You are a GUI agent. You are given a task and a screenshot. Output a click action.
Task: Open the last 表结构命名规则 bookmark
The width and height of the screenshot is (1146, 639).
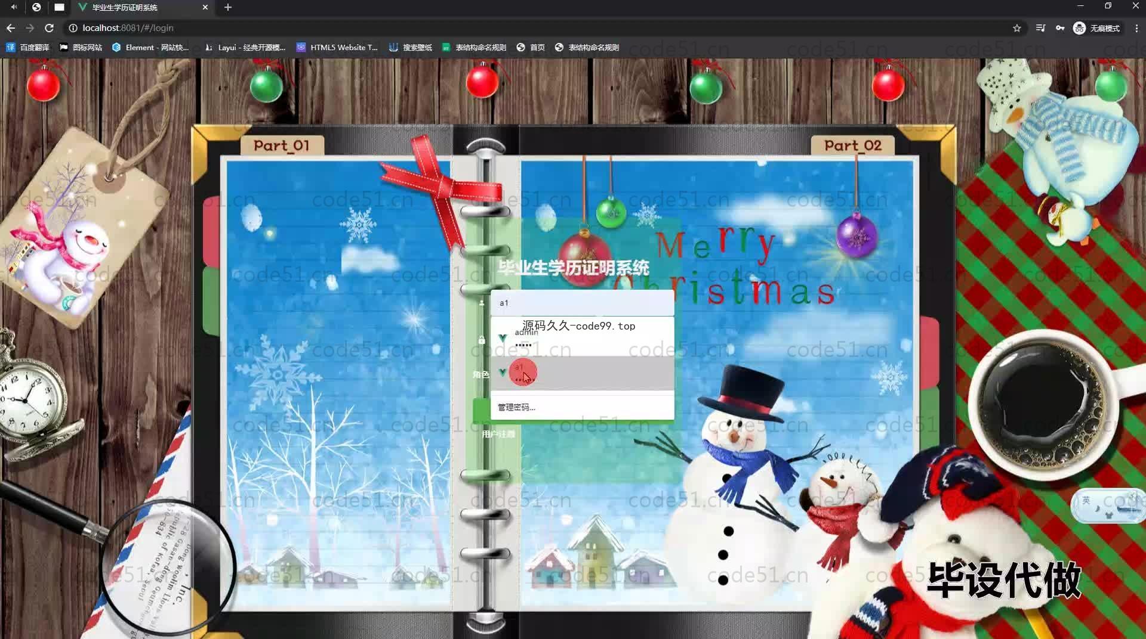587,47
